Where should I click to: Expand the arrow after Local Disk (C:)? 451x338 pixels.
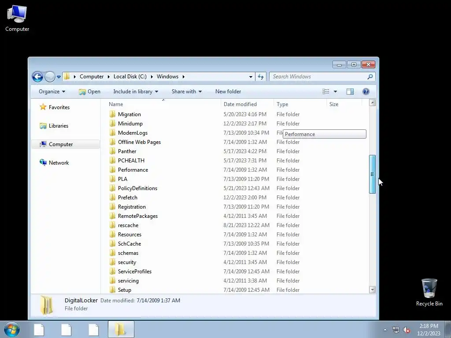click(x=152, y=77)
